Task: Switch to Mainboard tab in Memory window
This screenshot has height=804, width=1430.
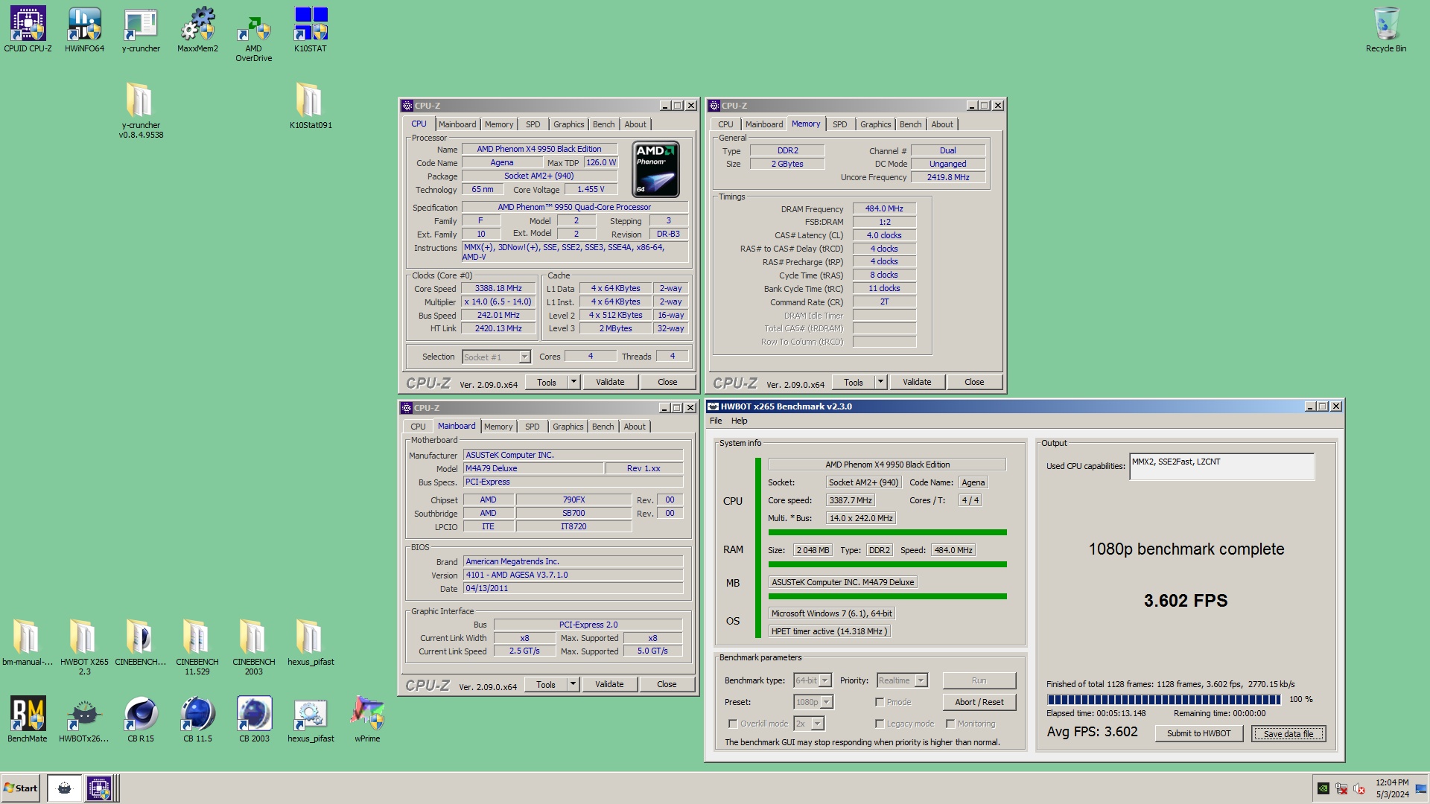Action: click(764, 124)
